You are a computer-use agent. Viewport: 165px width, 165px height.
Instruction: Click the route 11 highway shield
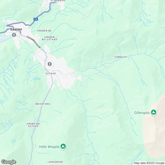point(36,19)
